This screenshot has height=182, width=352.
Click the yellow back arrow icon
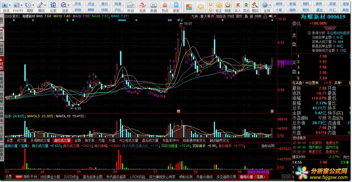pos(201,7)
